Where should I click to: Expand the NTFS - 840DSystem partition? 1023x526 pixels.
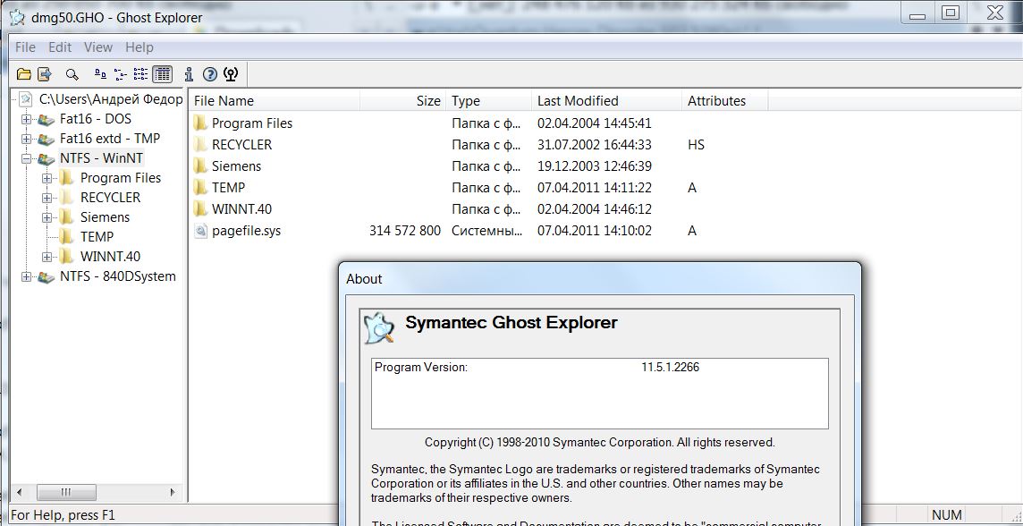click(x=26, y=276)
